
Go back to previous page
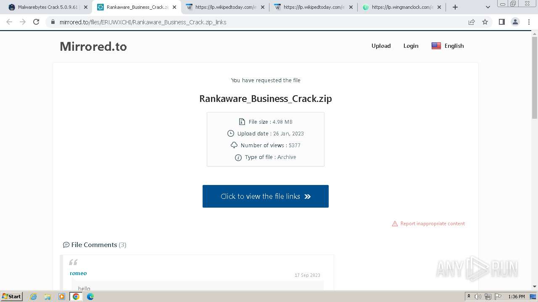coord(9,22)
